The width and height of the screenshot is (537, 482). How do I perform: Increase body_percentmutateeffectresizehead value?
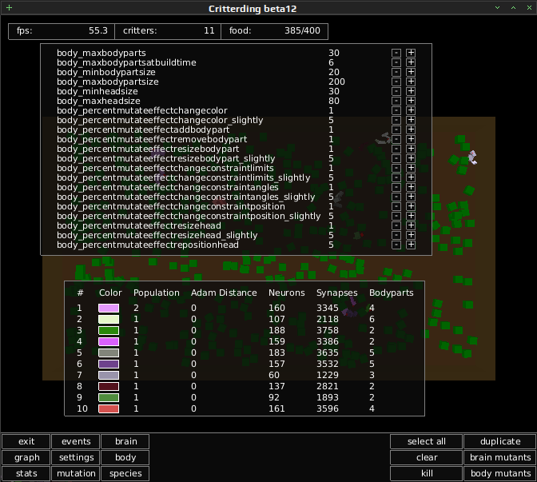coord(411,225)
